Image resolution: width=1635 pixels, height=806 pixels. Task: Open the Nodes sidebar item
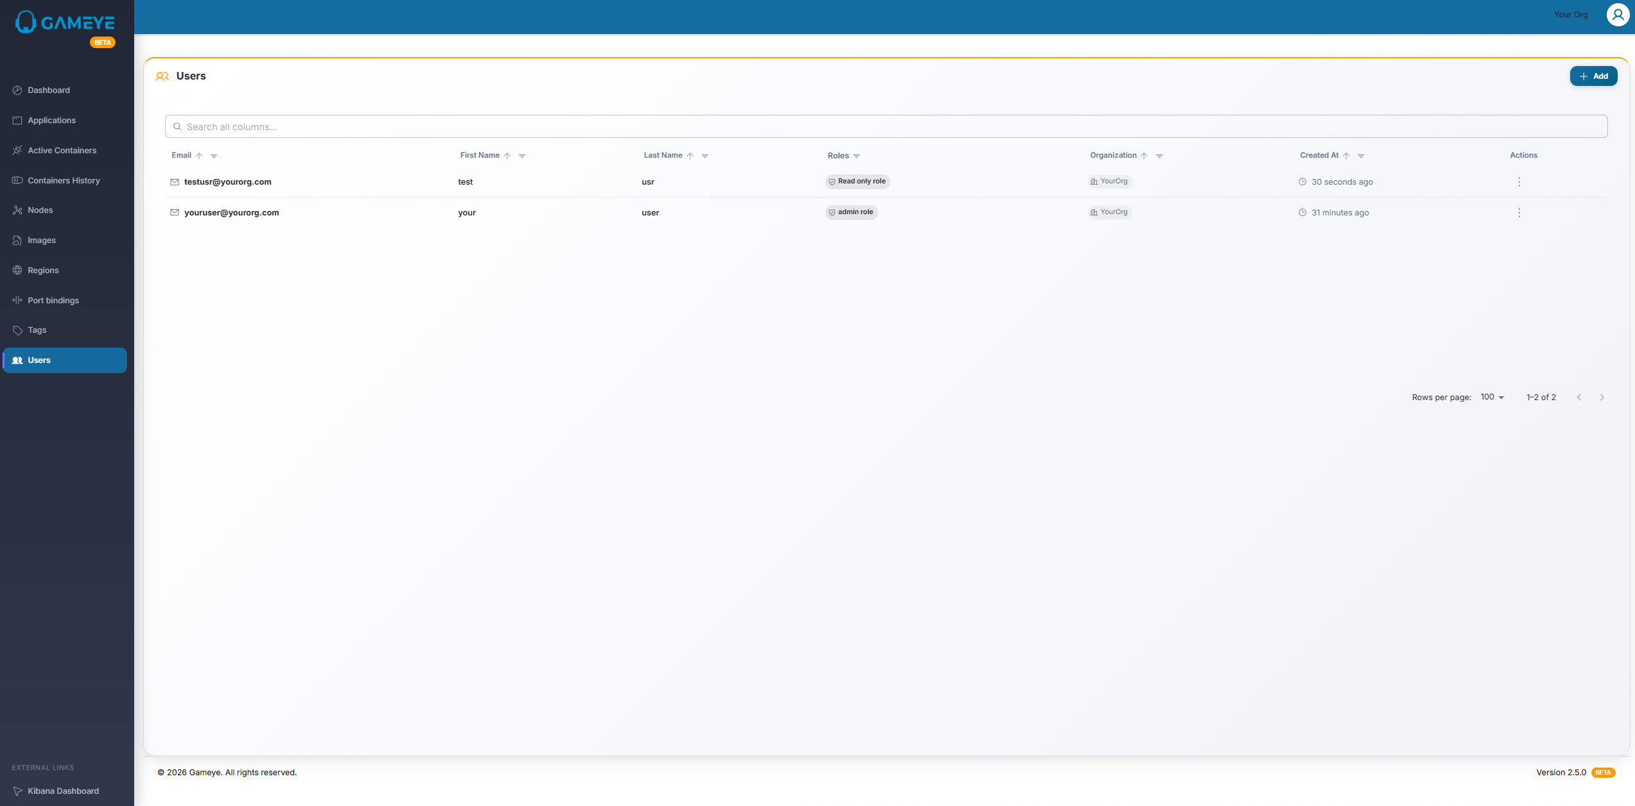click(x=40, y=210)
